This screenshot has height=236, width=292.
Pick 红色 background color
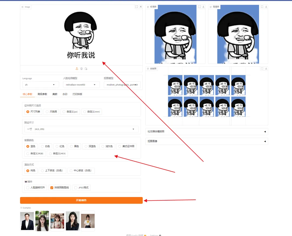click(x=60, y=146)
